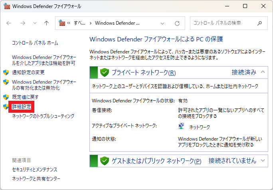Open セキュリティとメンテナンス link
Image resolution: width=273 pixels, height=190 pixels.
pyautogui.click(x=34, y=170)
